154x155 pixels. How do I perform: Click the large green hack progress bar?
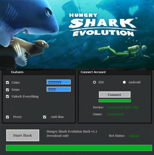[x=79, y=148]
